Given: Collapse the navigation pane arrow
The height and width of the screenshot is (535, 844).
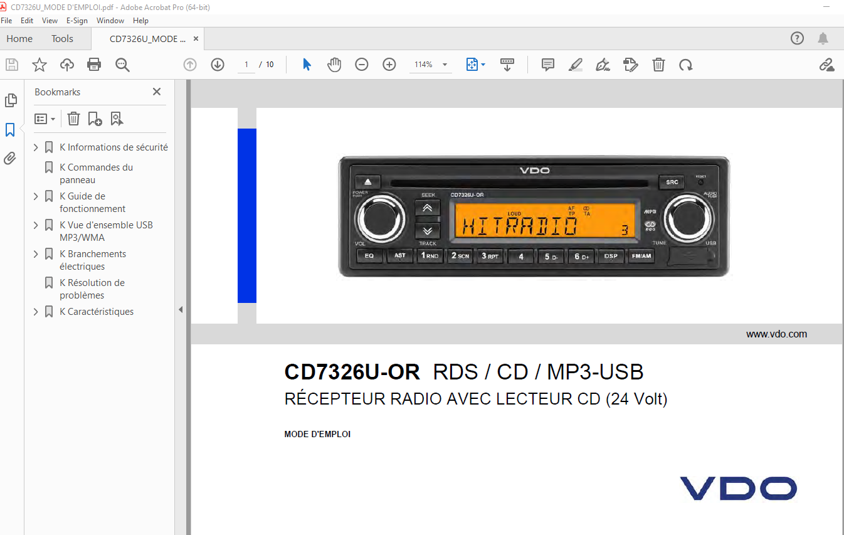Looking at the screenshot, I should 181,309.
